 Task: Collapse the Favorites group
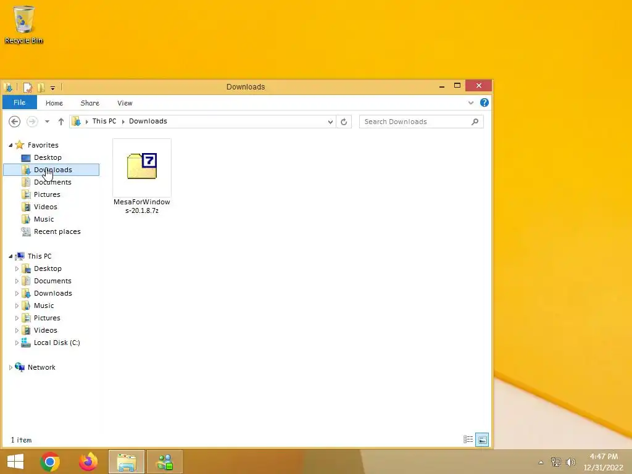click(x=10, y=145)
